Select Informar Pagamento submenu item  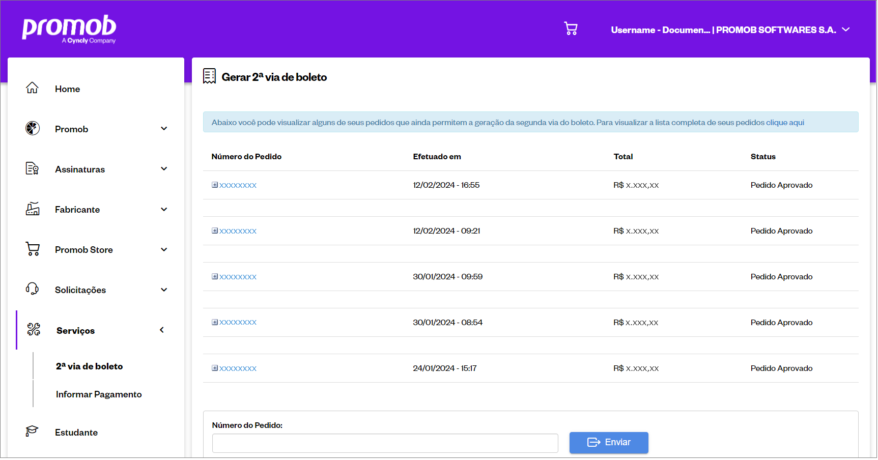[x=99, y=394]
